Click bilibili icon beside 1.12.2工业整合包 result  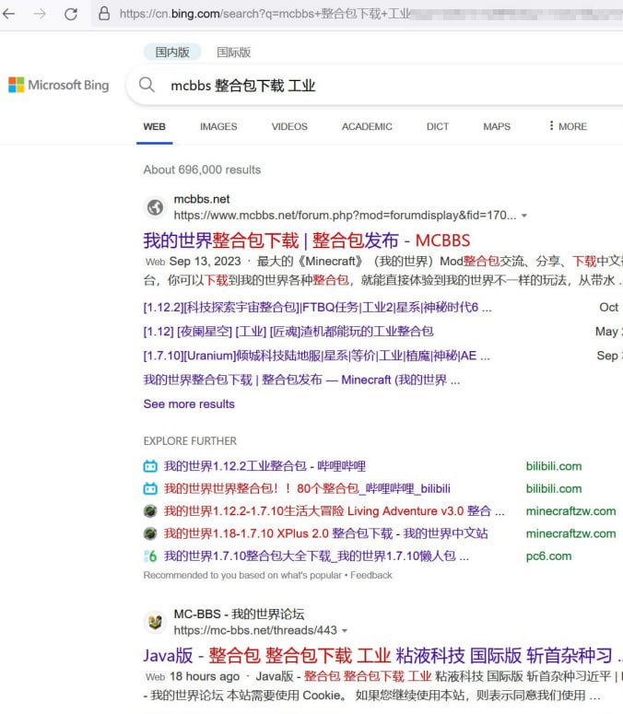pos(150,466)
